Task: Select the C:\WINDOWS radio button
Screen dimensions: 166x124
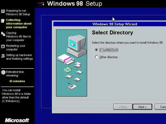Action: [x=96, y=50]
